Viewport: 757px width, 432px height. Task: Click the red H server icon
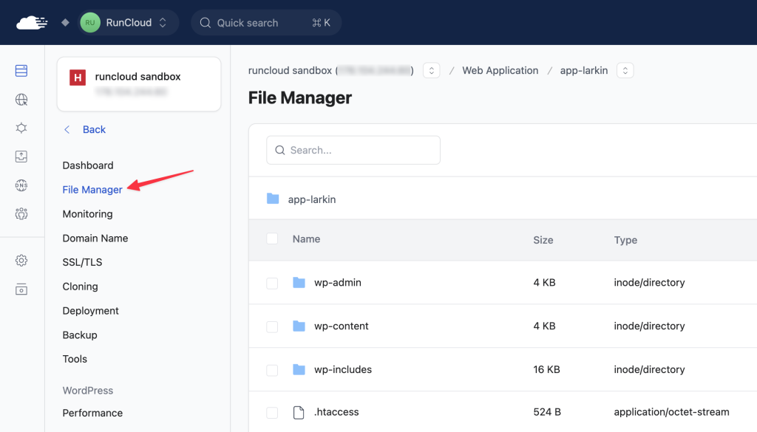[77, 77]
